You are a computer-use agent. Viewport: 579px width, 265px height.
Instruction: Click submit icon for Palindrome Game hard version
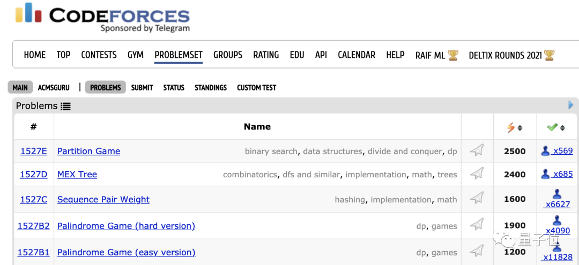point(477,225)
